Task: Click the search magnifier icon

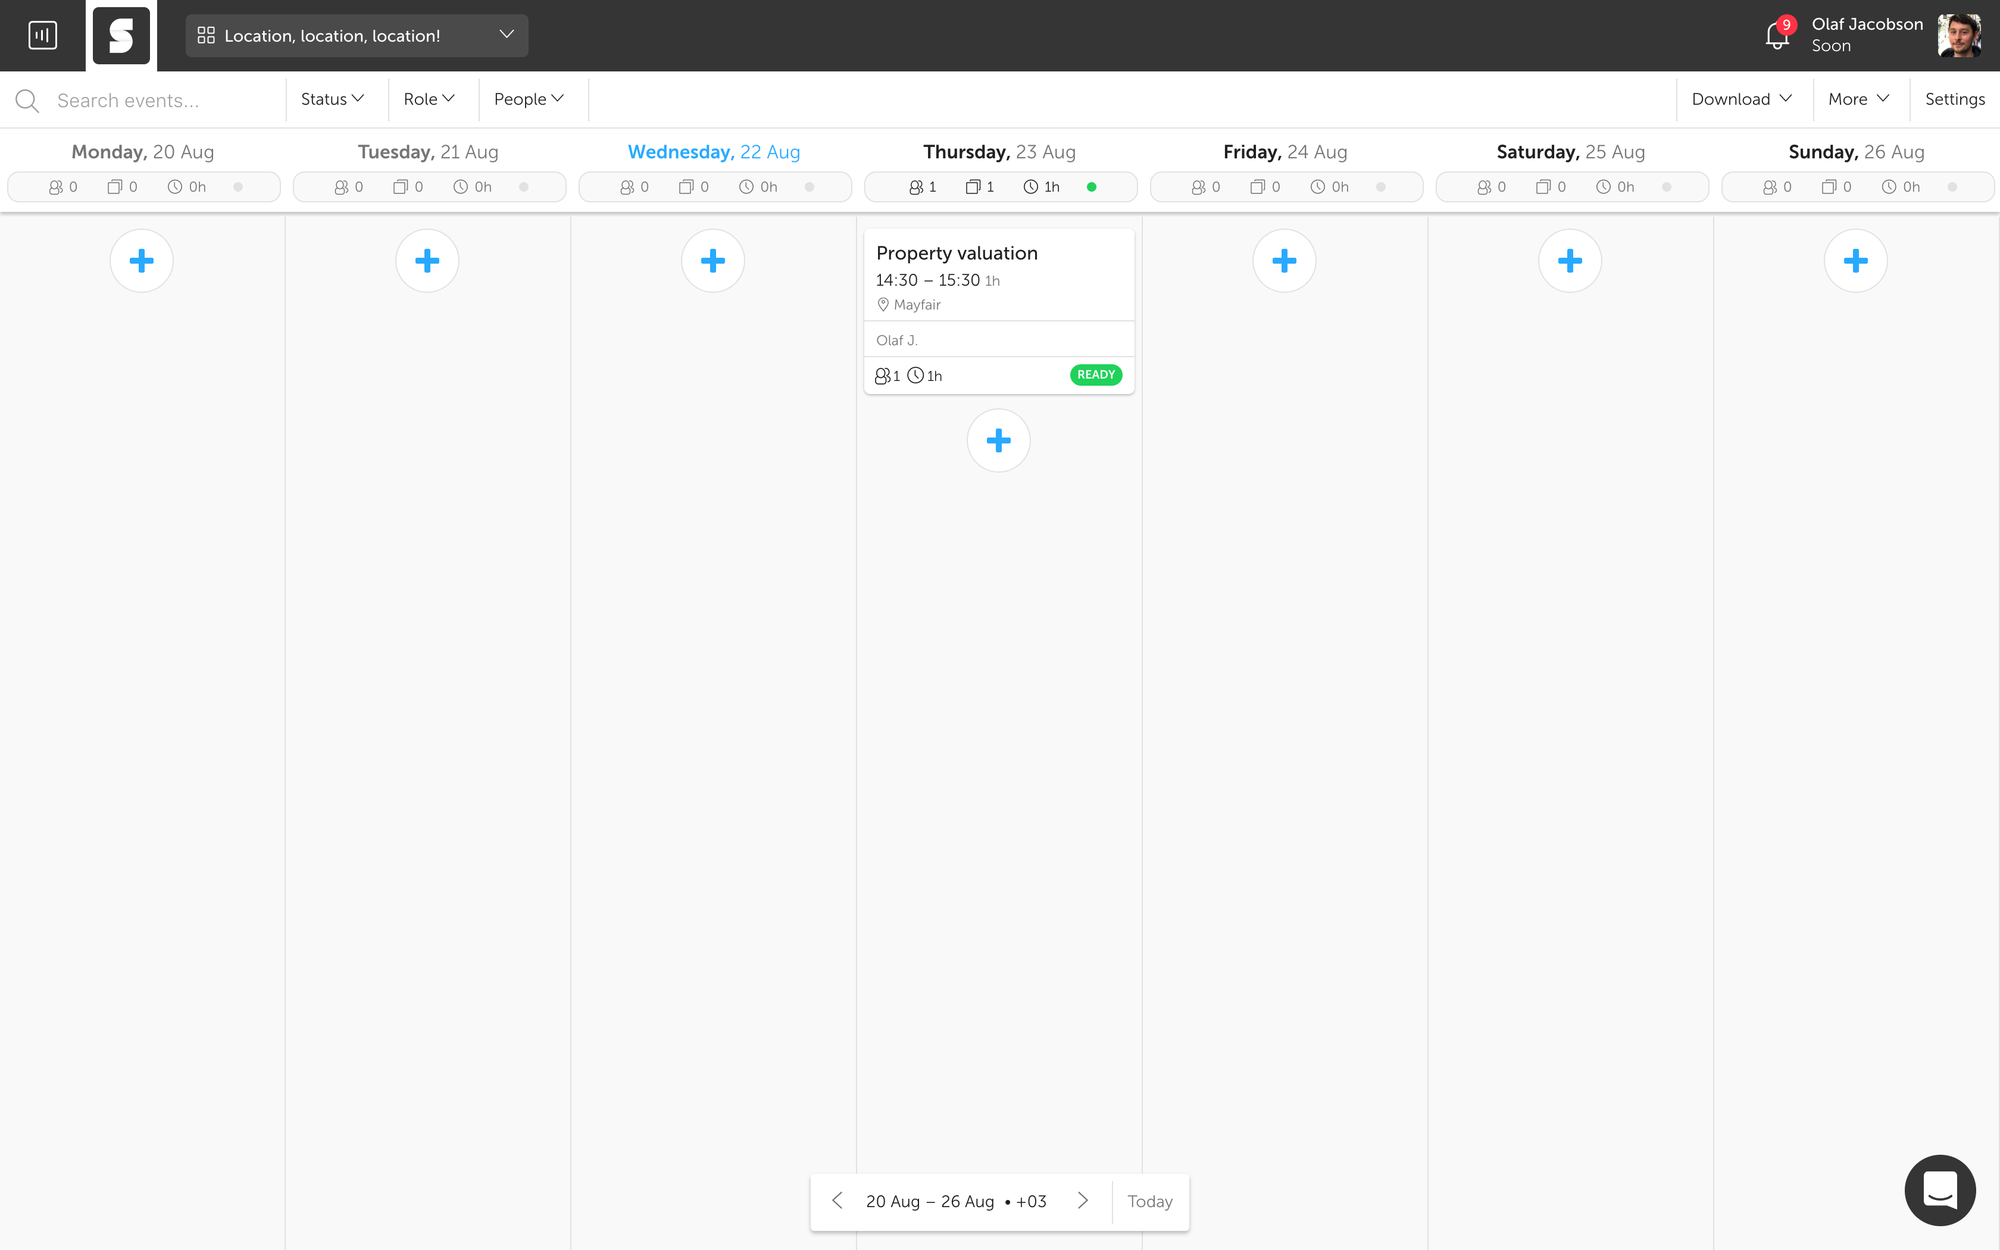Action: click(27, 101)
